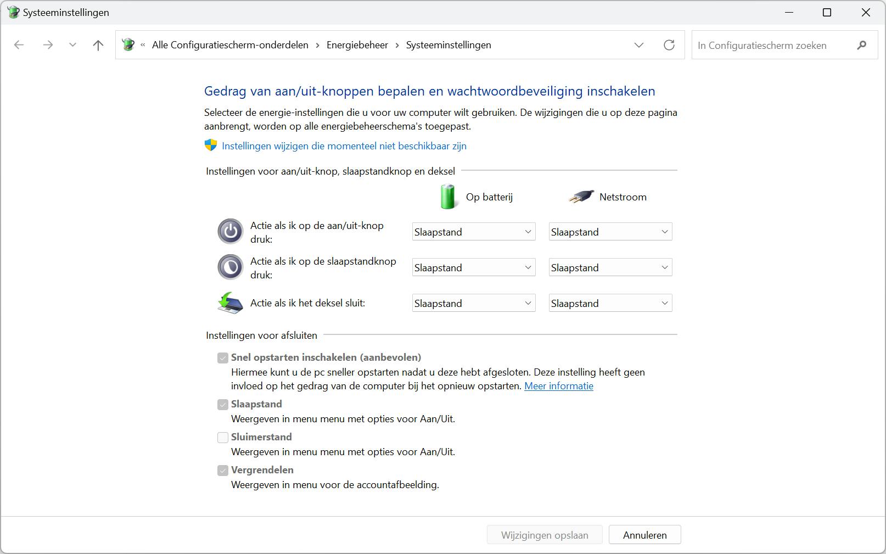
Task: Click the search magnifier icon
Action: 861,45
